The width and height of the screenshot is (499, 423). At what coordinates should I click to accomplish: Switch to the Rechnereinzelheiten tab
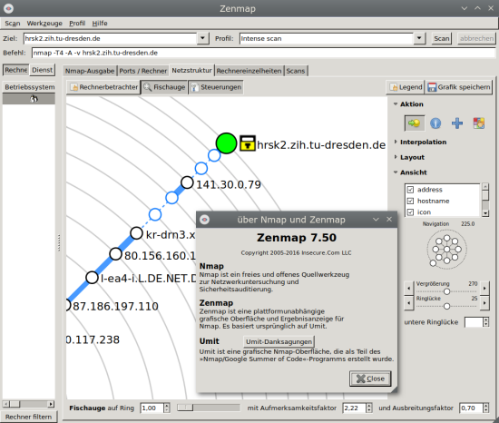[249, 71]
